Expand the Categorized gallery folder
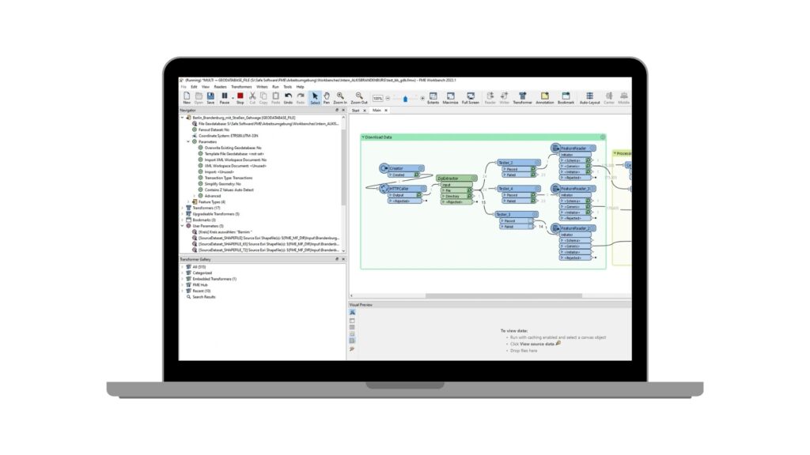This screenshot has width=810, height=455. click(183, 273)
